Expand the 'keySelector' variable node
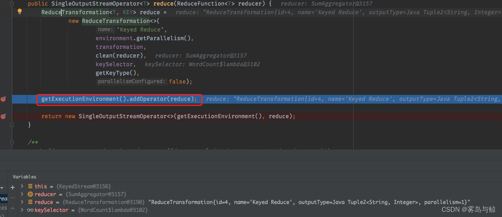 click(22, 210)
